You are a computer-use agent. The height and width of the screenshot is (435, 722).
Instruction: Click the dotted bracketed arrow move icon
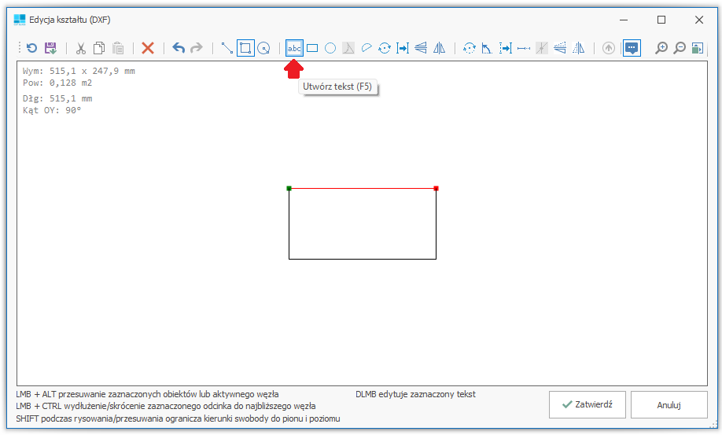click(506, 48)
